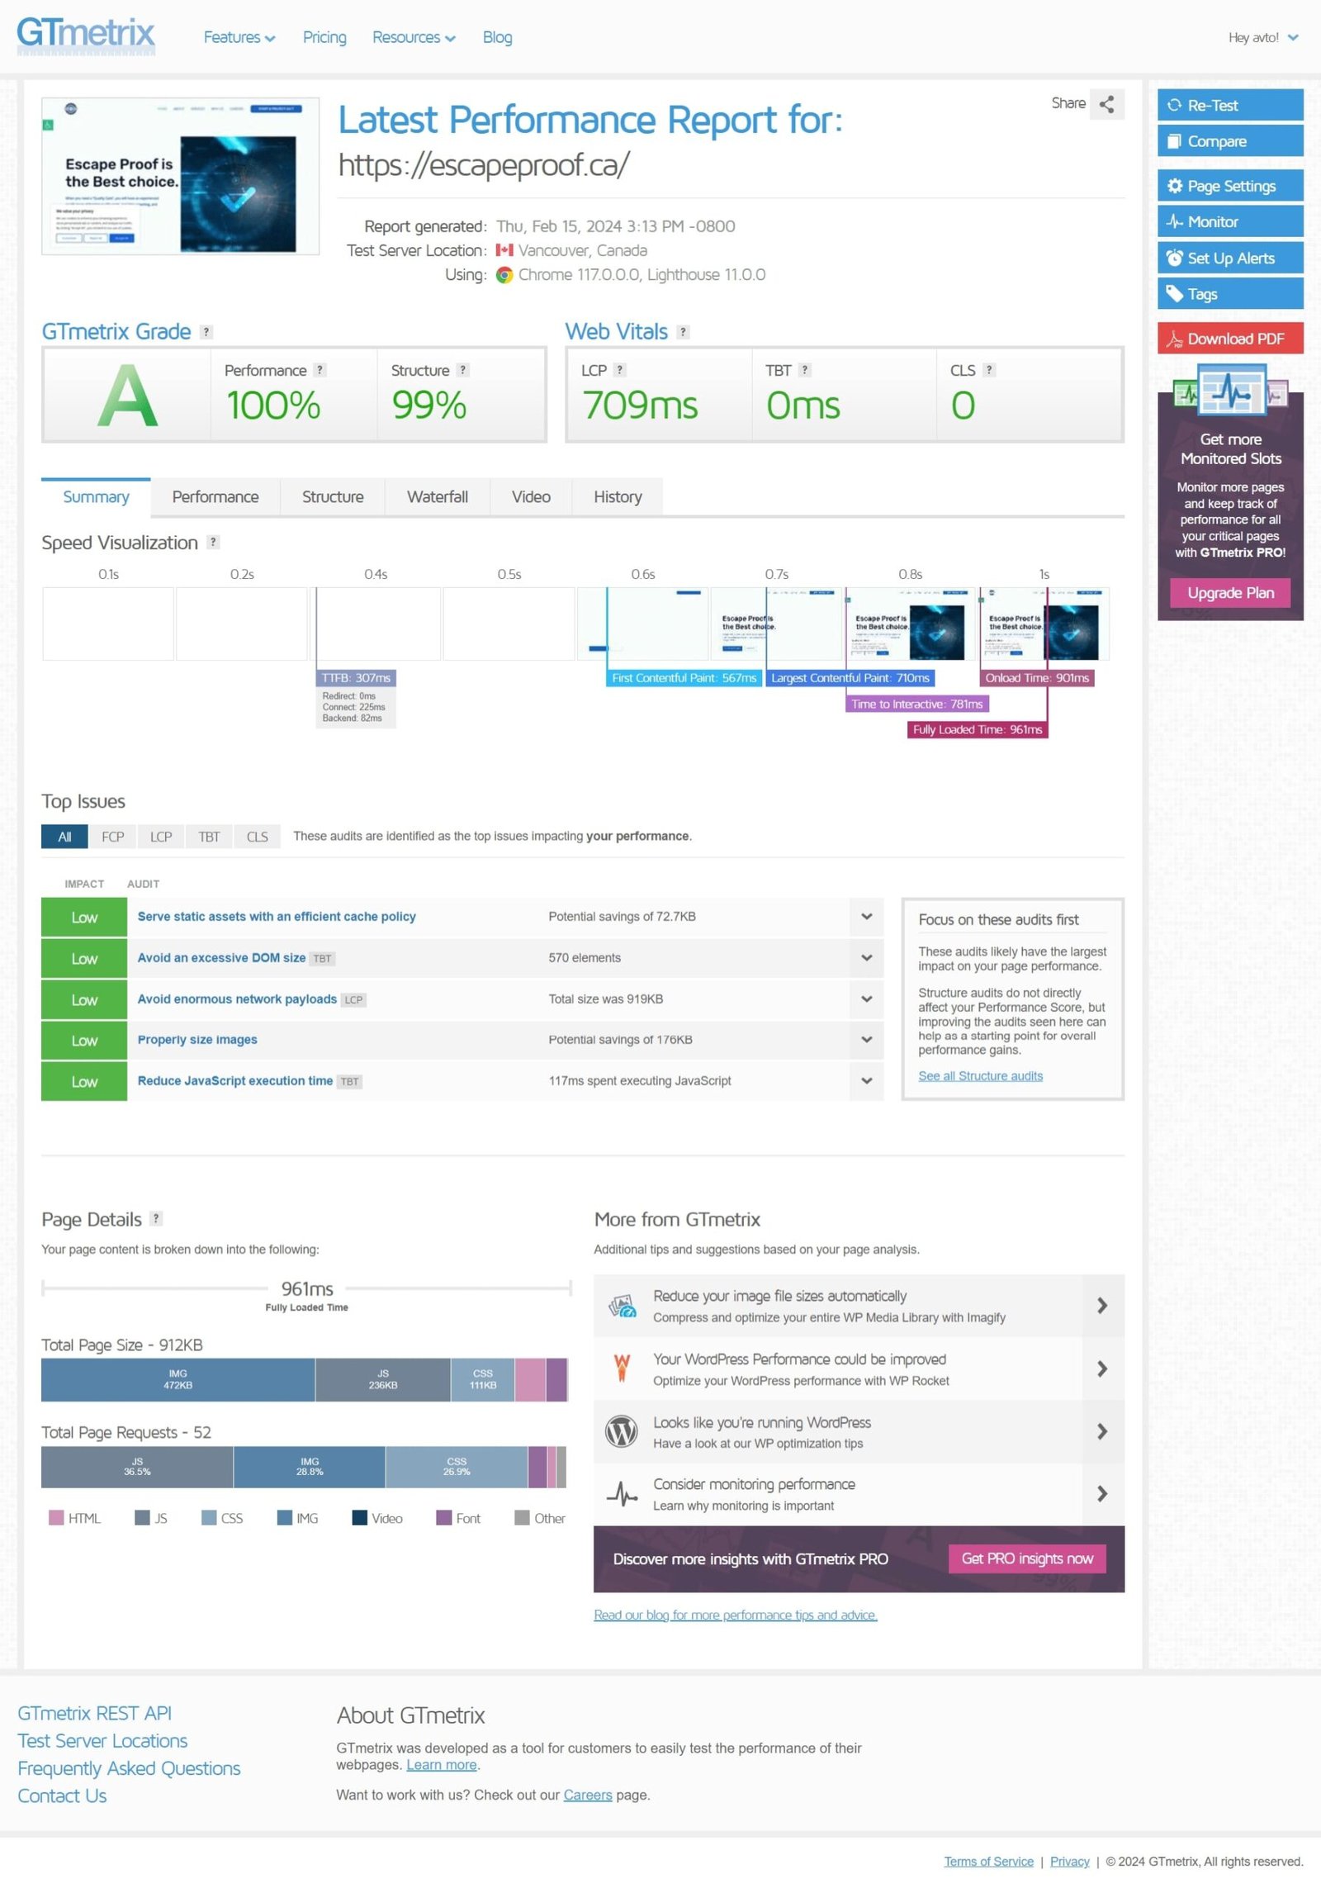Click the LCP metric help icon

pyautogui.click(x=620, y=371)
